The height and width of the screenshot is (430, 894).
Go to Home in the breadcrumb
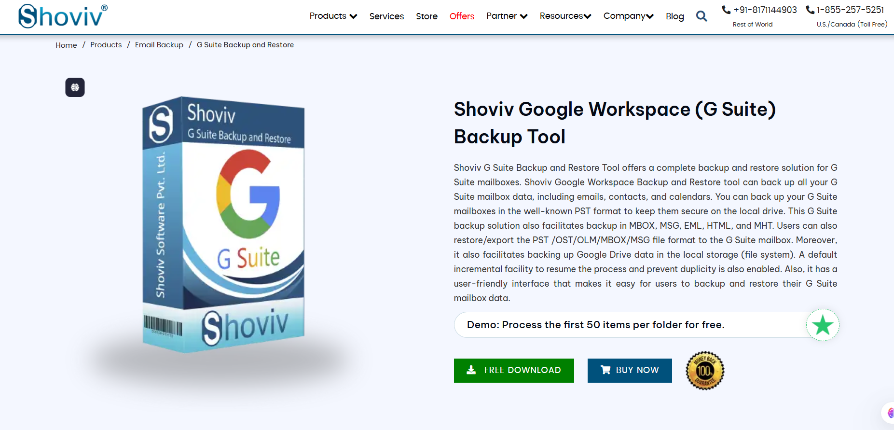pyautogui.click(x=66, y=45)
